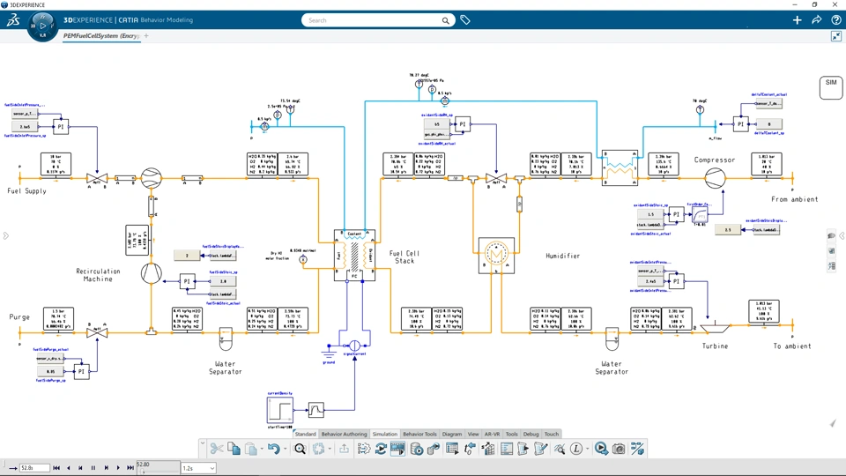Click the simulation settings gear icon
This screenshot has height=476, width=846.
[364, 449]
